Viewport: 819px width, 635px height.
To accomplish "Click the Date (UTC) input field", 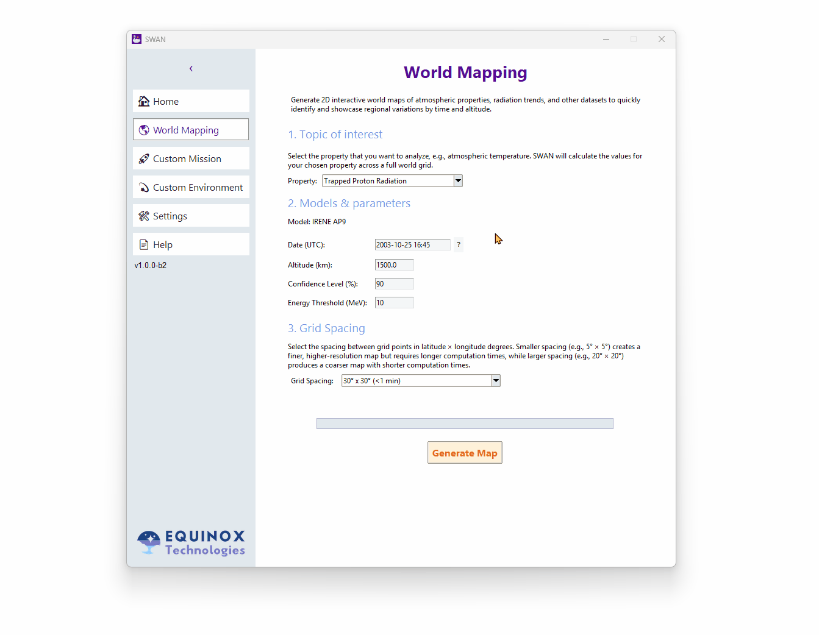I will point(412,245).
